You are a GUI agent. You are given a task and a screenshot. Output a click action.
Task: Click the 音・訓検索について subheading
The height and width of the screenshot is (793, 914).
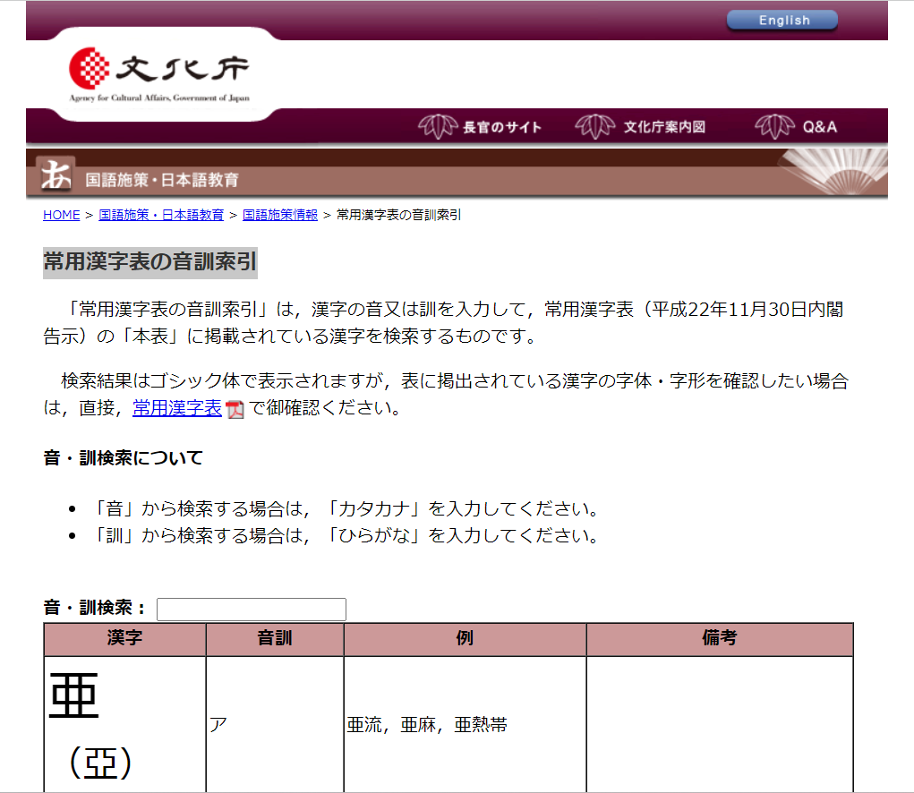click(123, 458)
